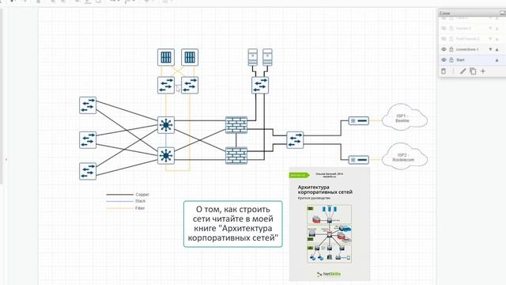Select the switch under the left storage array
The image size is (506, 285).
(x=166, y=85)
